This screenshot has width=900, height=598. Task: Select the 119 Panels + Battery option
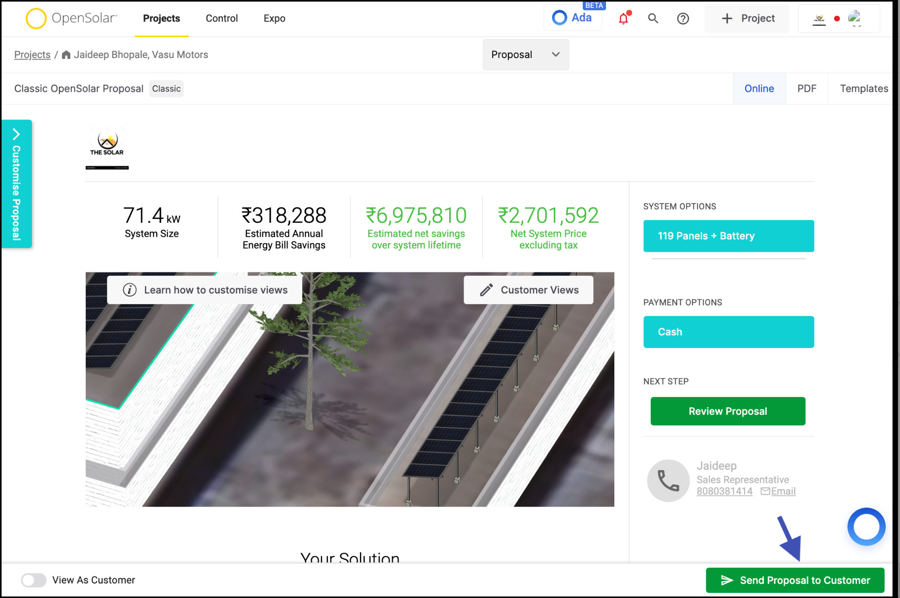click(x=729, y=236)
